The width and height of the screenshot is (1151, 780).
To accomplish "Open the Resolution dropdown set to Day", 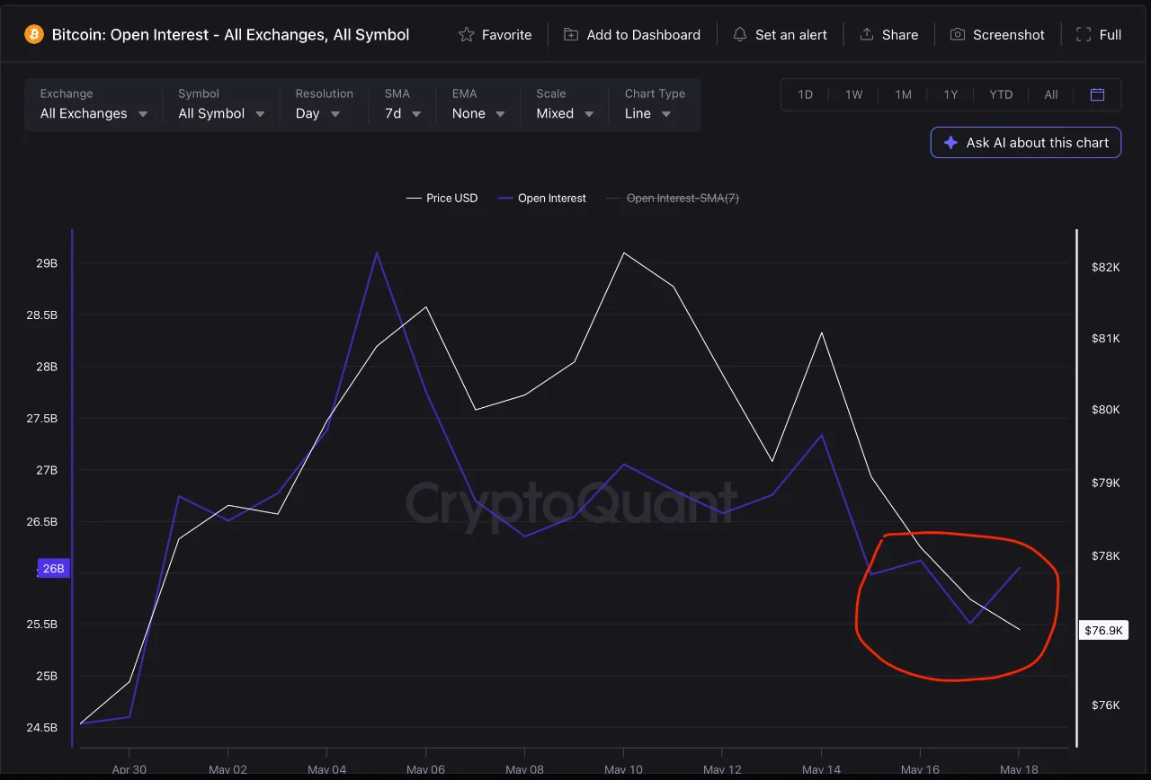I will tap(324, 105).
